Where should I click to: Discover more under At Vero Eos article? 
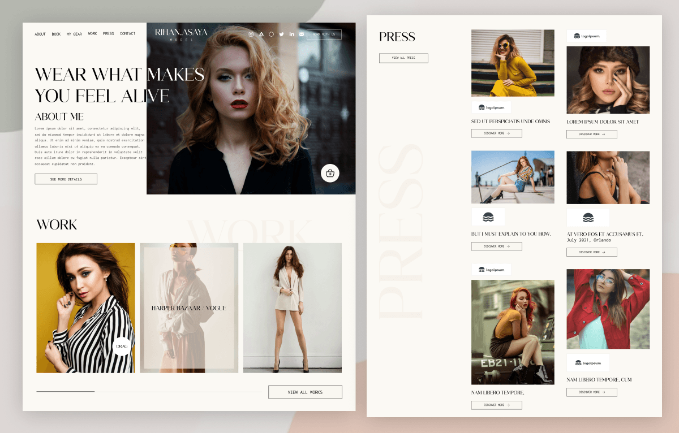pos(591,252)
